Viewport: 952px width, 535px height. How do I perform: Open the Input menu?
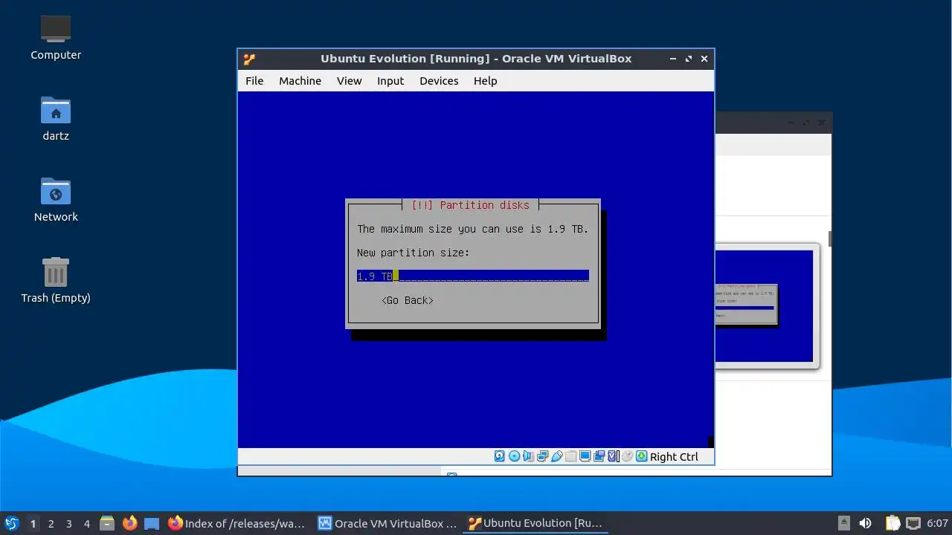[x=390, y=81]
